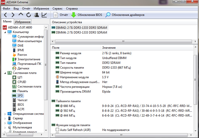Open the ACPI item in the tree
This screenshot has width=199, height=138.
(x=21, y=109)
